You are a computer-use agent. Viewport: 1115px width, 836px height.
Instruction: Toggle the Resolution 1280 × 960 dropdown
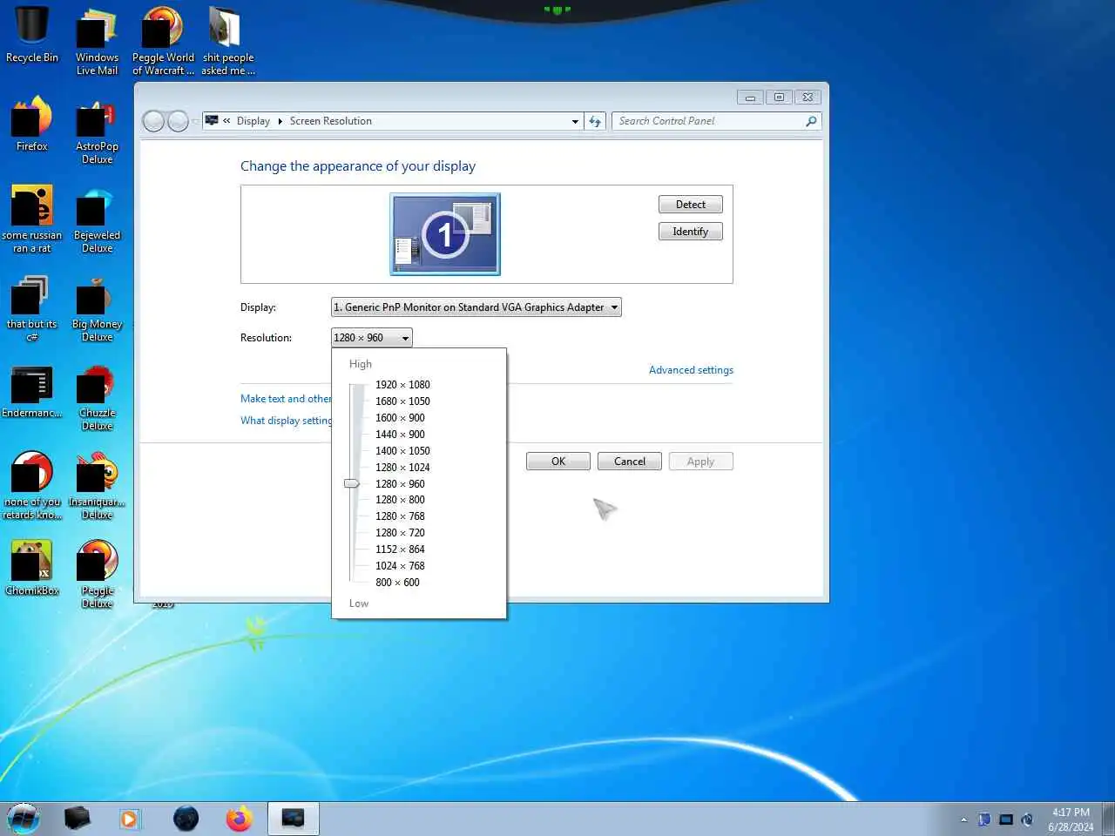pyautogui.click(x=372, y=338)
